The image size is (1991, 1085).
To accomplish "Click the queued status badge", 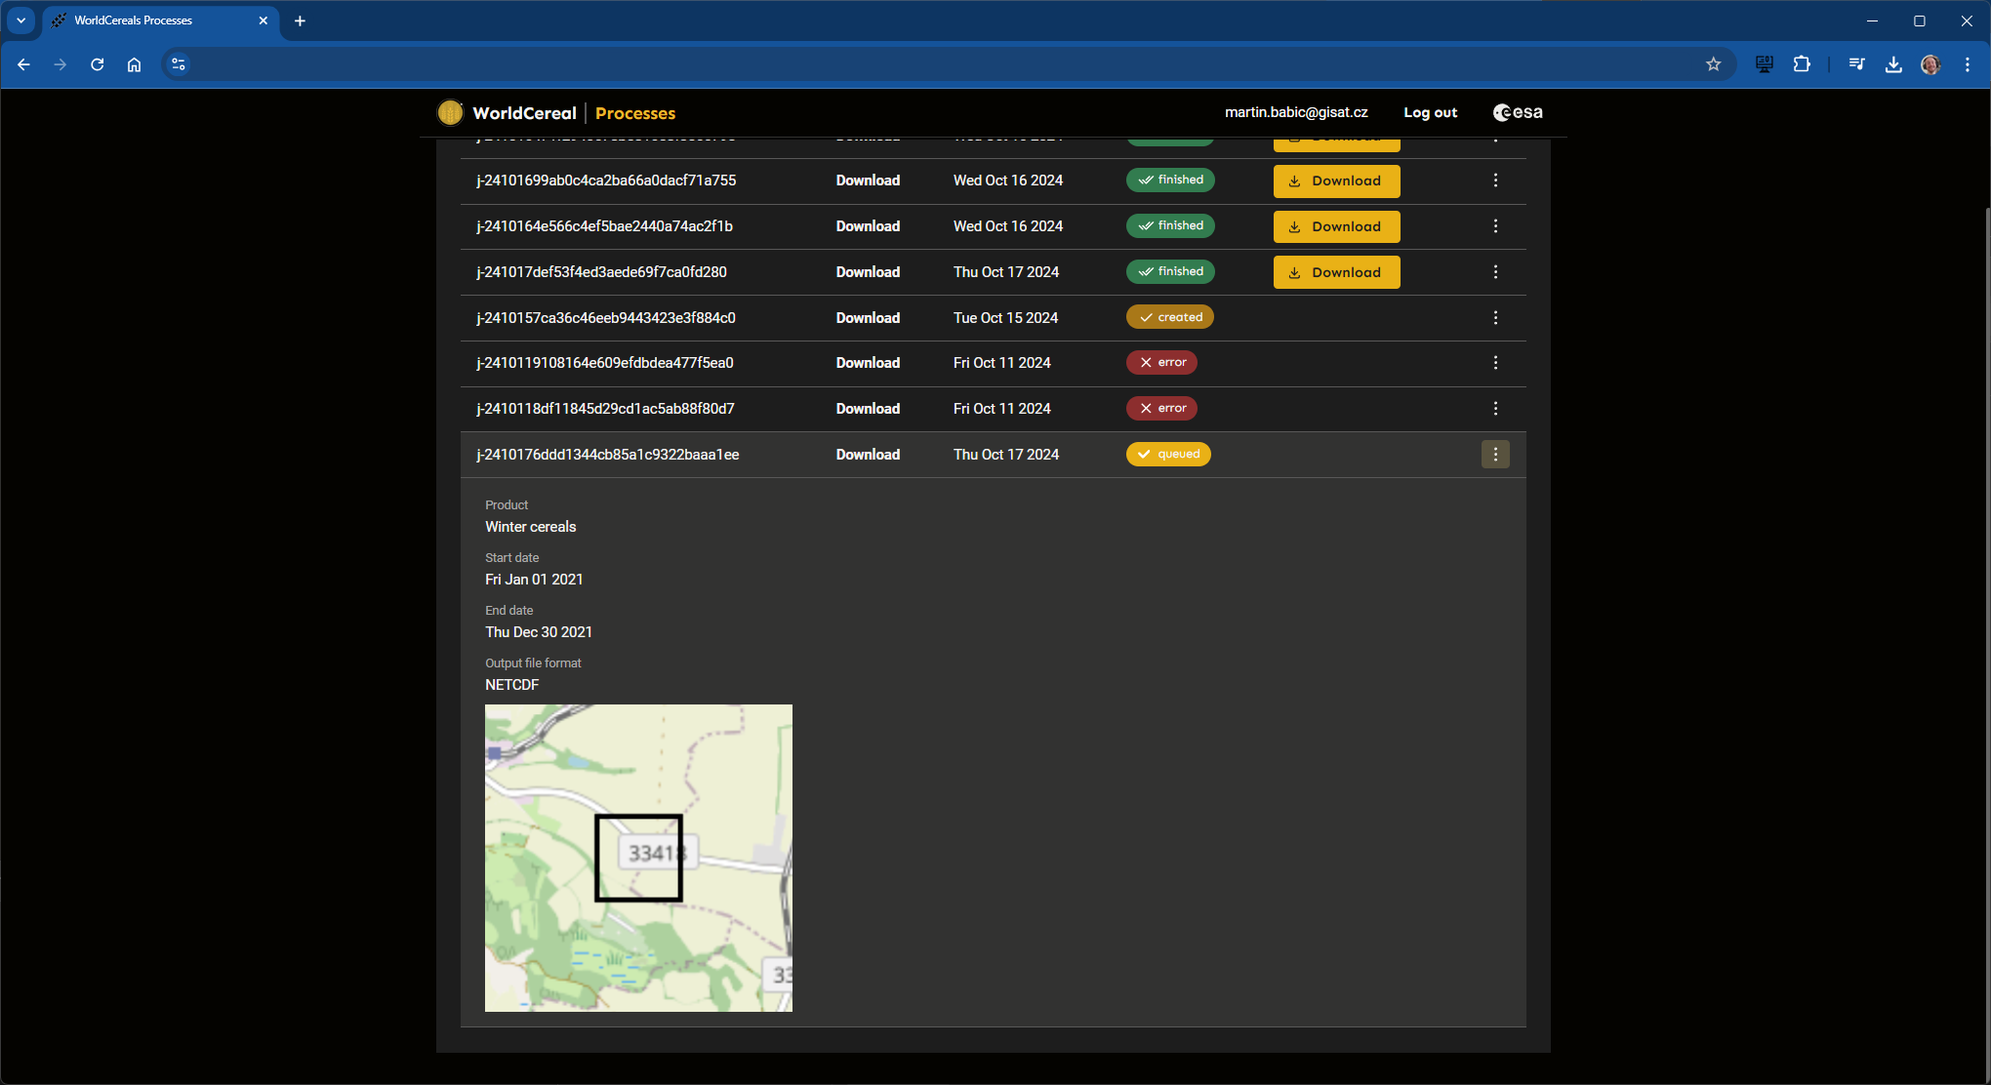I will coord(1168,455).
